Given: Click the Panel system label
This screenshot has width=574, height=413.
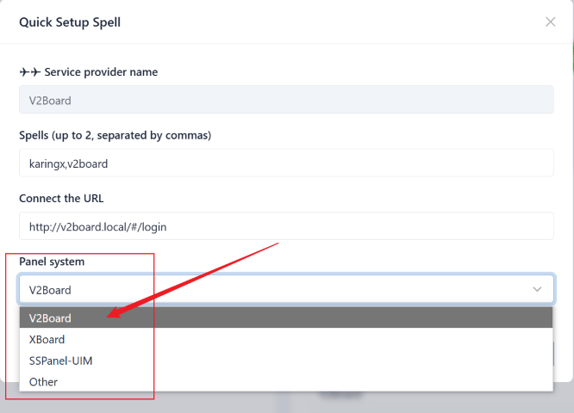Looking at the screenshot, I should (52, 261).
